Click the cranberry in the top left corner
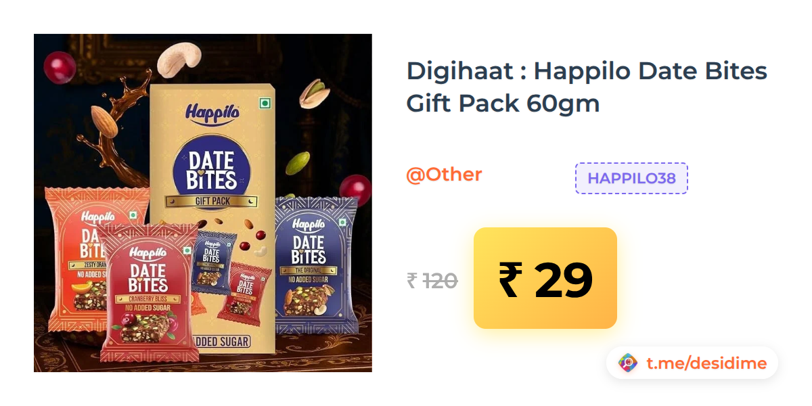The width and height of the screenshot is (812, 406). [60, 68]
